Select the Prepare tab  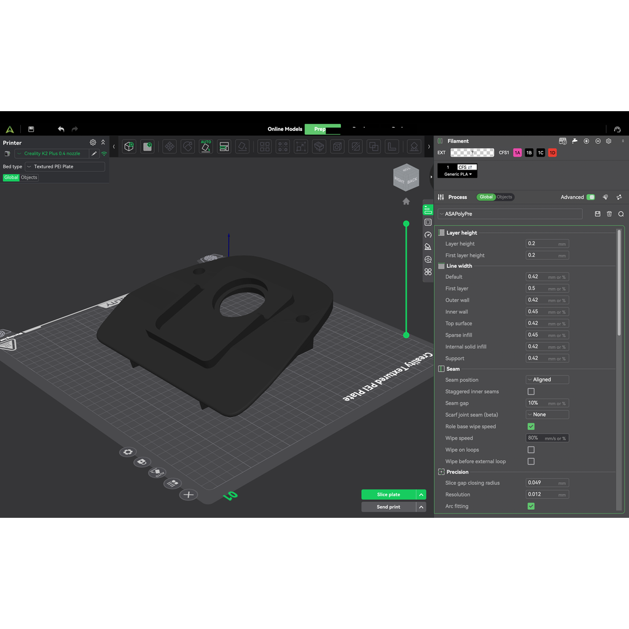[322, 129]
